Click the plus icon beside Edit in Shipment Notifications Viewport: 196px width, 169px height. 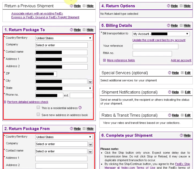[x=182, y=92]
